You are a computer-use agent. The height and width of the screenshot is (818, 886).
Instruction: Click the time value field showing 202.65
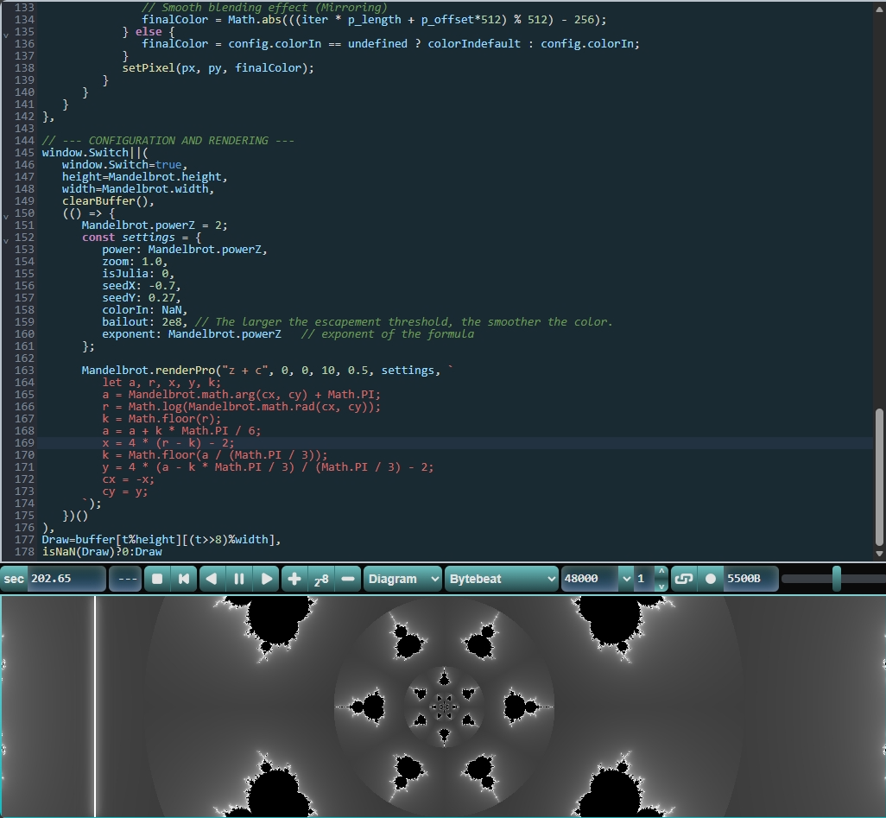tap(66, 579)
